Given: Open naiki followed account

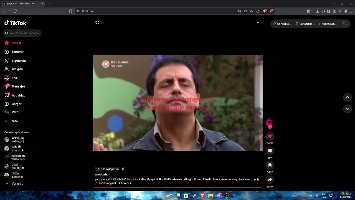Looking at the screenshot, I should pos(14,148).
